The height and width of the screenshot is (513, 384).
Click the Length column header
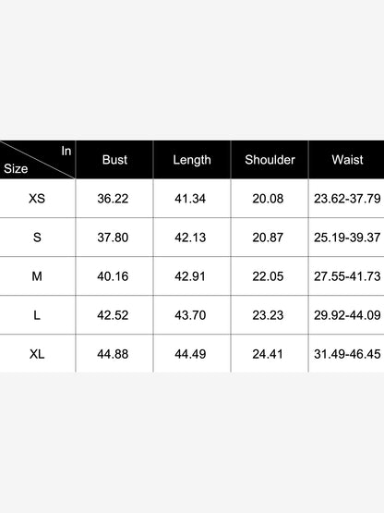(192, 160)
